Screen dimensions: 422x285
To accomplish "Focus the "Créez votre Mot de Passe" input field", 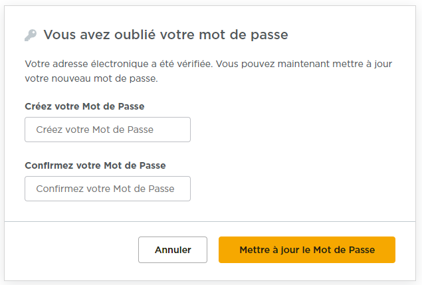I will click(x=108, y=130).
